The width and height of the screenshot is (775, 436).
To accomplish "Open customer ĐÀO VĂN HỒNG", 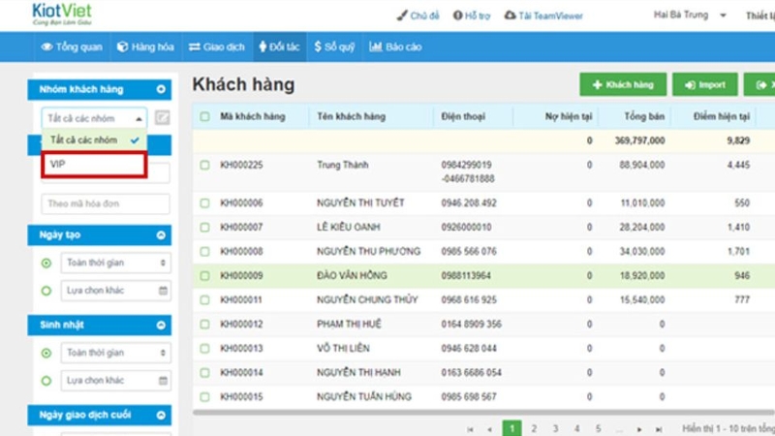I will pyautogui.click(x=352, y=276).
